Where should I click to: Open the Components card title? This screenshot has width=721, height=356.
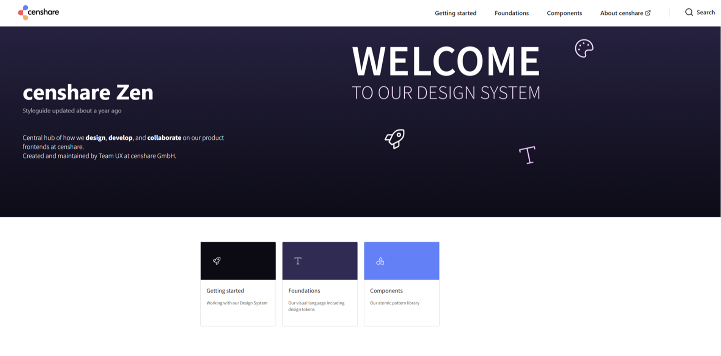point(386,291)
